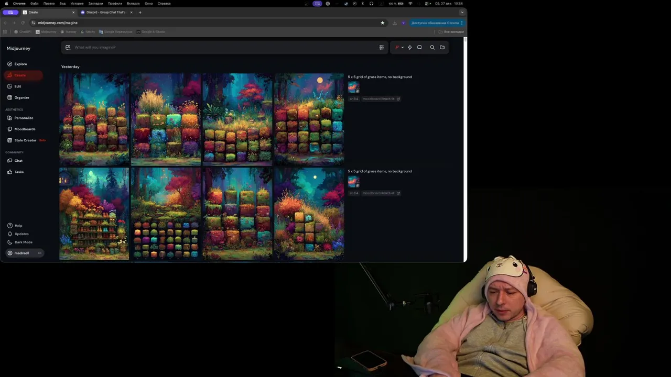Viewport: 671px width, 377px height.
Task: Switch to Discord Group Chat tab
Action: (x=106, y=12)
